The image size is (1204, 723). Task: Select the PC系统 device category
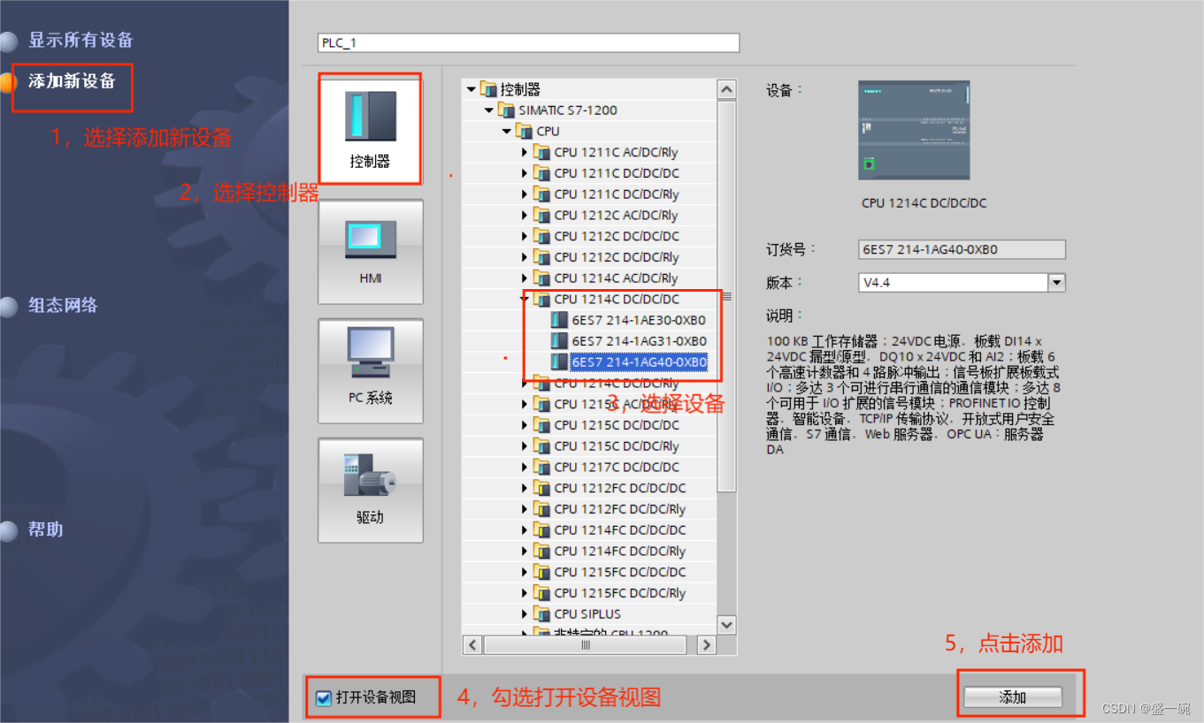pyautogui.click(x=370, y=371)
